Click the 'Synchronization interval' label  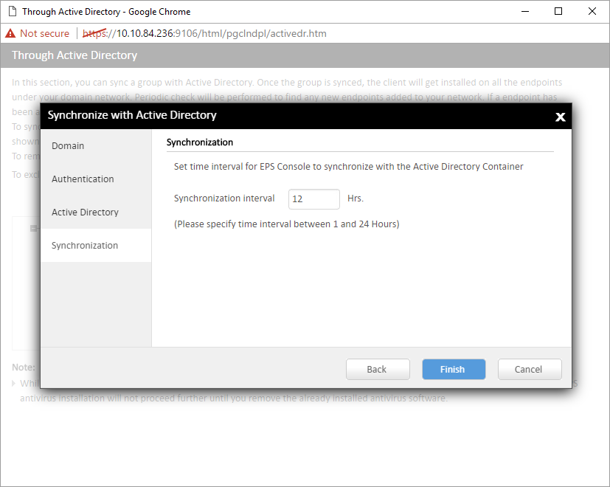click(x=224, y=198)
